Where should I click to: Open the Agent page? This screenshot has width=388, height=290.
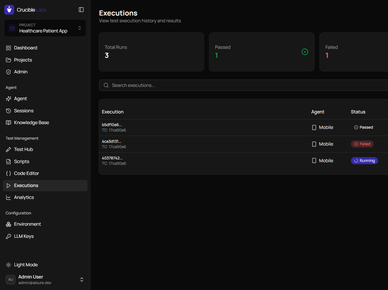45,99
